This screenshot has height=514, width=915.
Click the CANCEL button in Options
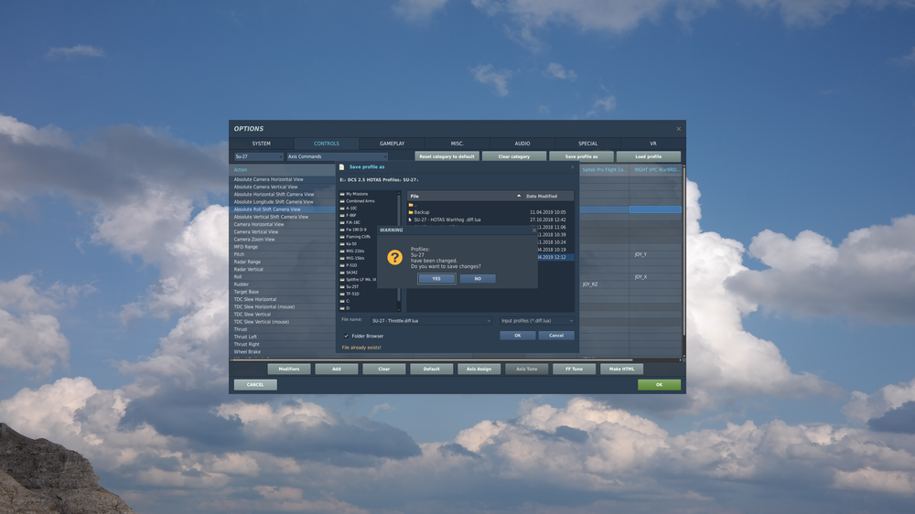point(255,384)
